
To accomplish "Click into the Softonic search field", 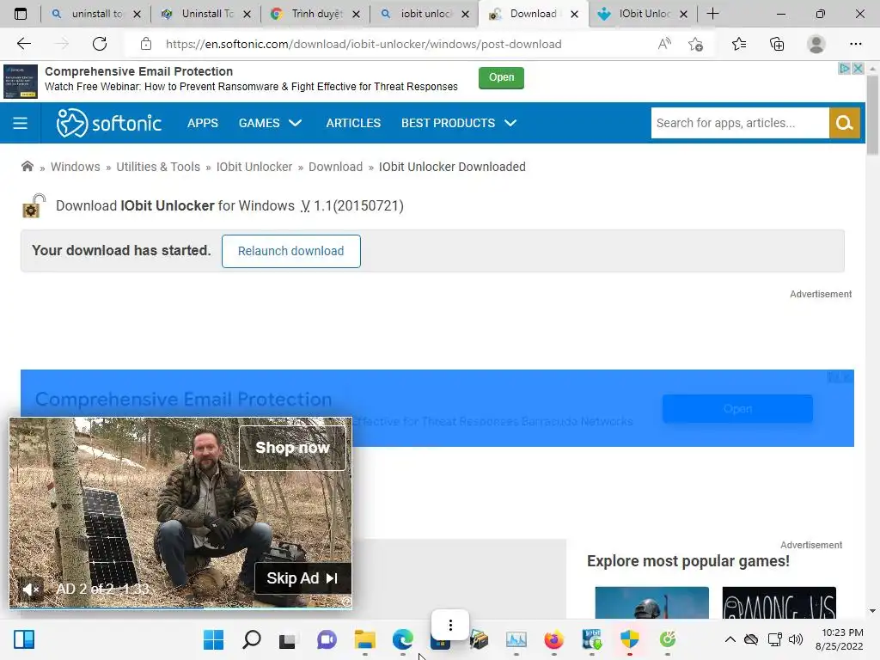I will (740, 123).
